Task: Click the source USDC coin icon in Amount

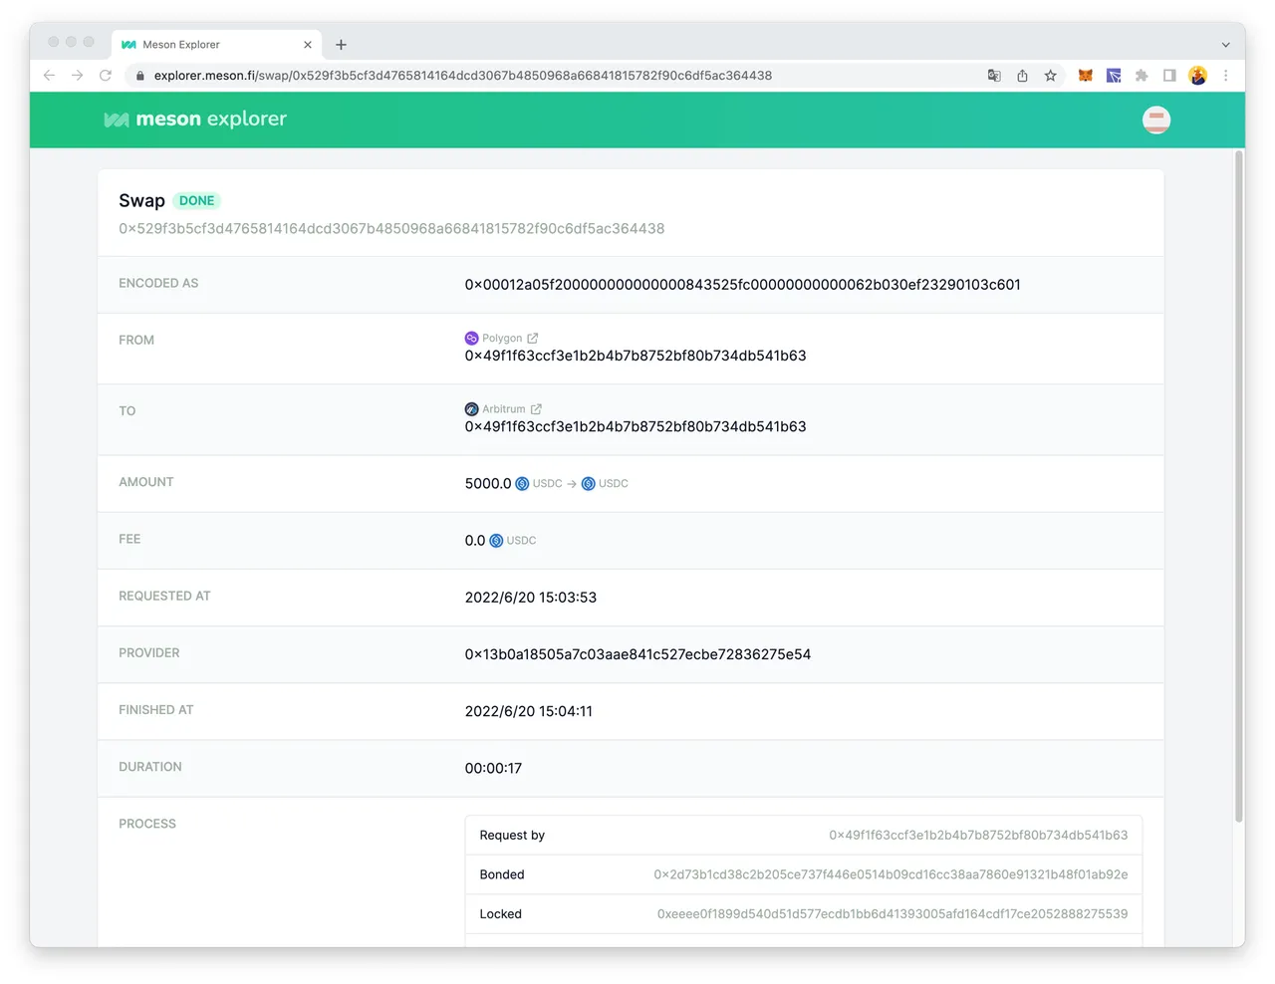Action: click(x=522, y=484)
